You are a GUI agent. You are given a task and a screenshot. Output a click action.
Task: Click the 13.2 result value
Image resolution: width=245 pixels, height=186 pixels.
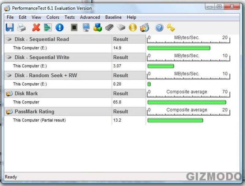click(117, 120)
